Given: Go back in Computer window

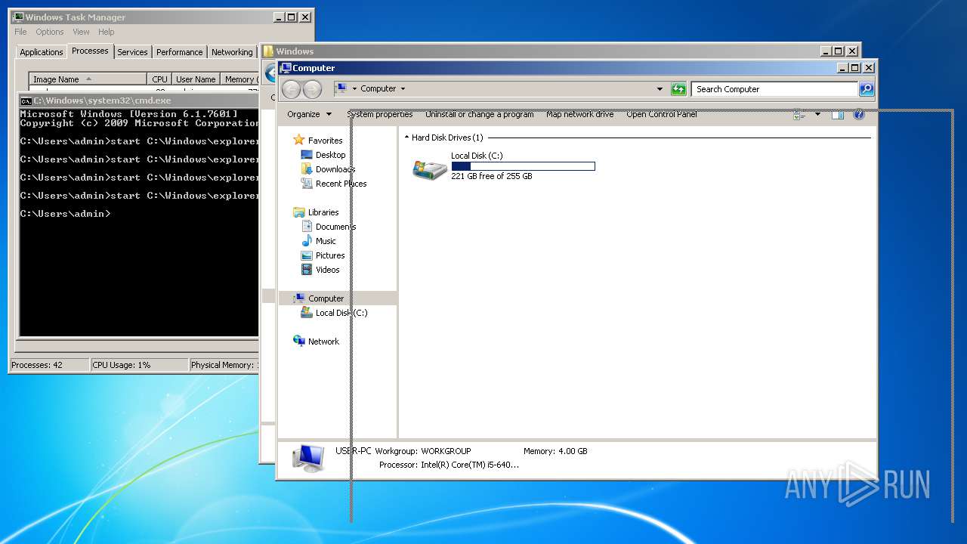Looking at the screenshot, I should [291, 89].
